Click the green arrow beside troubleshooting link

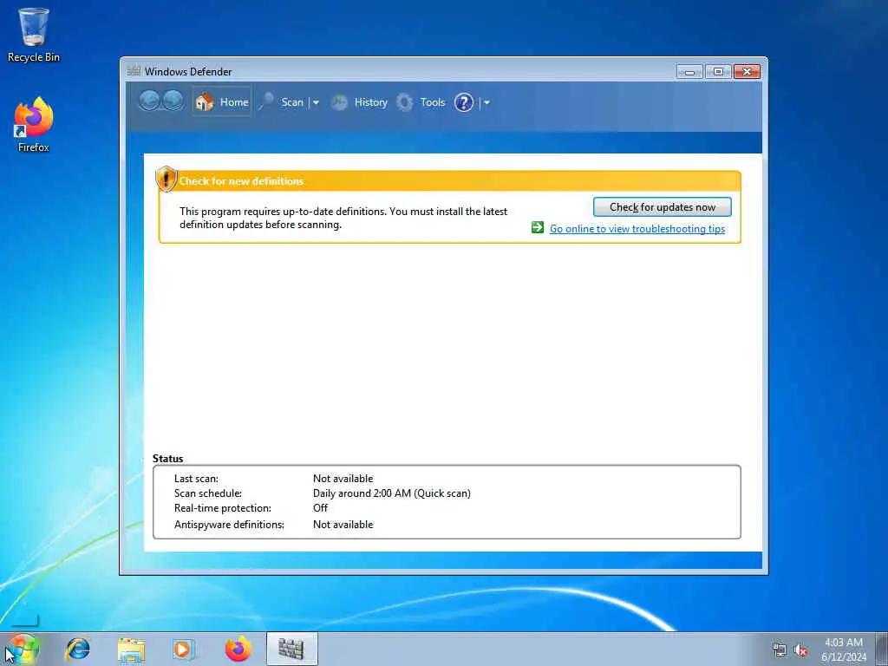(x=538, y=227)
